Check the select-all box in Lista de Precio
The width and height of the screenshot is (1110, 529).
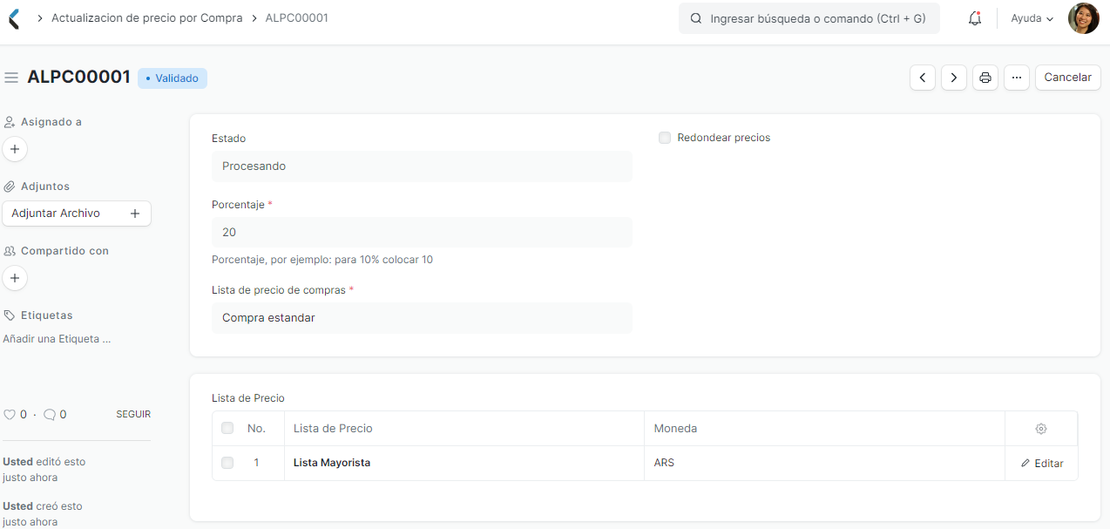(x=227, y=428)
